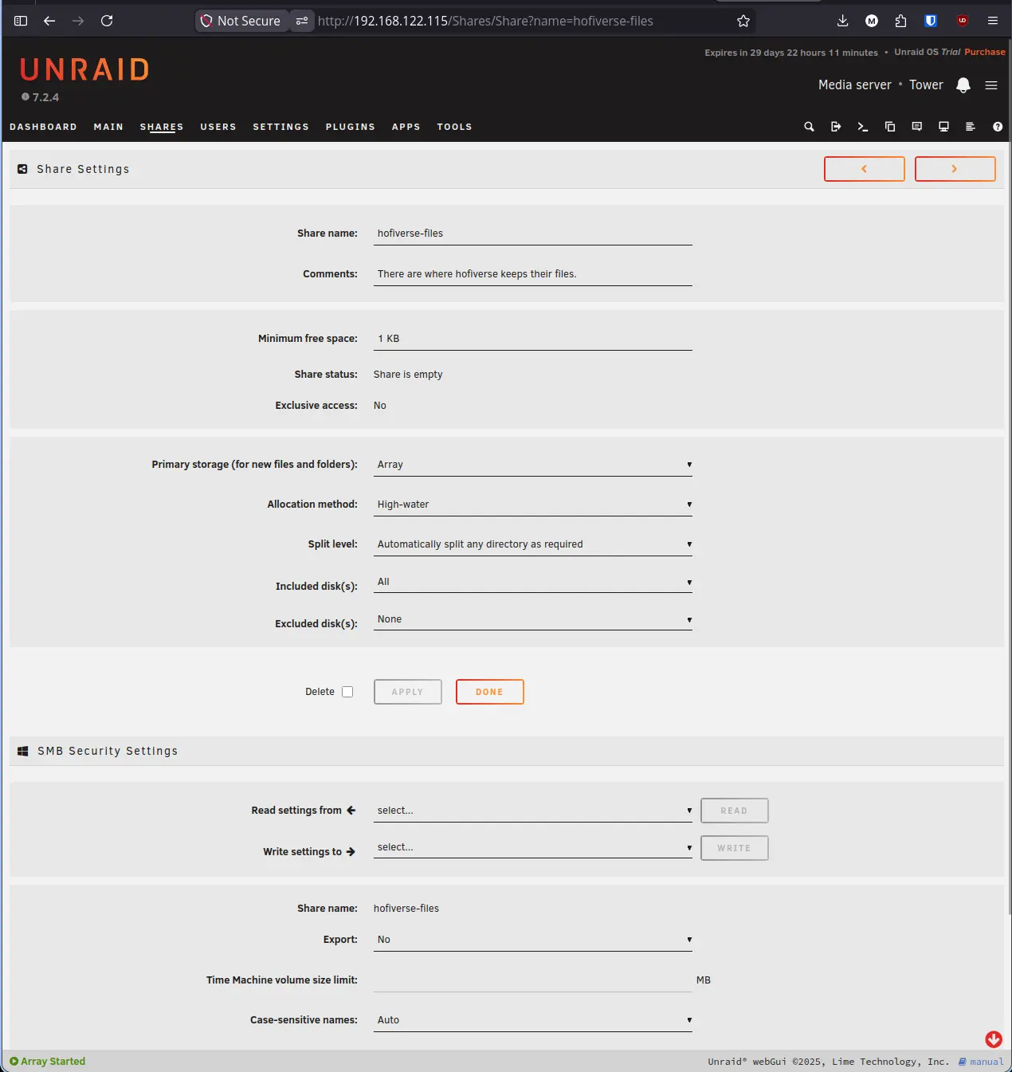Open the Plugins menu
This screenshot has width=1012, height=1072.
pos(350,127)
